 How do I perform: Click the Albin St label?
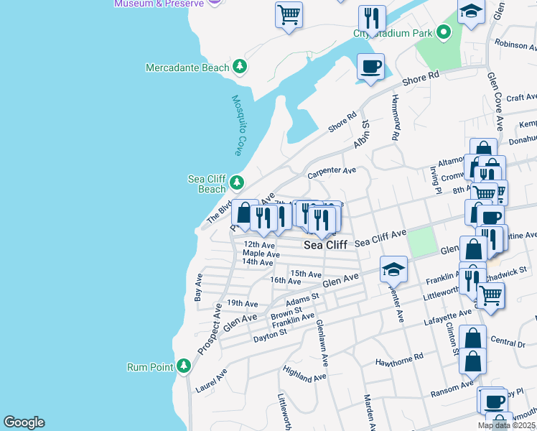(362, 134)
